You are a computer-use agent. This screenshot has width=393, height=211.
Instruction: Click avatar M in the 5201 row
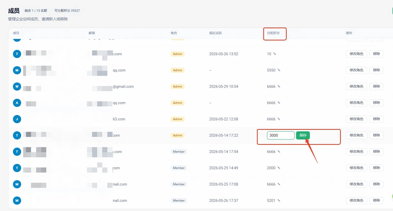coord(17,201)
